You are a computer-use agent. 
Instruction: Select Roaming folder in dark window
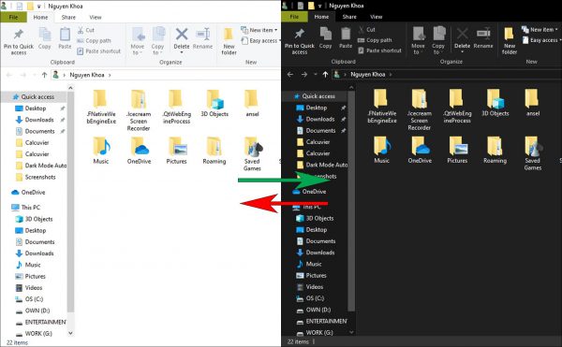495,150
